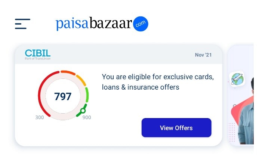Tap the 'Part of TransUnion' caption

point(37,59)
